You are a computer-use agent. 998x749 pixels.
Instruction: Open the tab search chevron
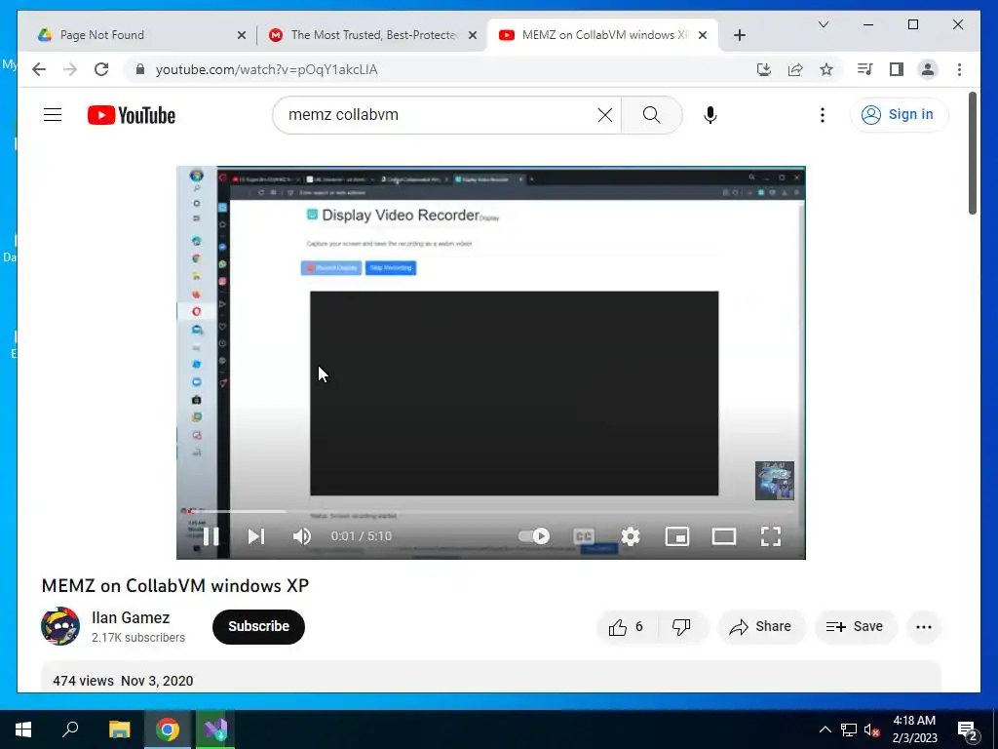point(823,24)
